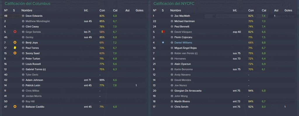The image size is (299, 116).
Task: Click the info icon beside Dave Edwards
Action: (23, 16)
